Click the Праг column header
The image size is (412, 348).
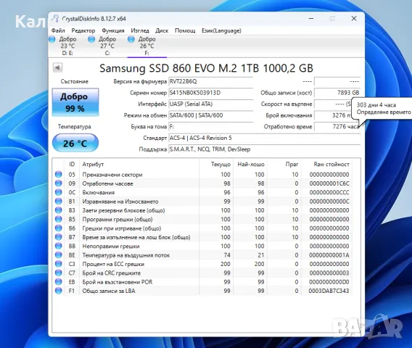point(284,165)
